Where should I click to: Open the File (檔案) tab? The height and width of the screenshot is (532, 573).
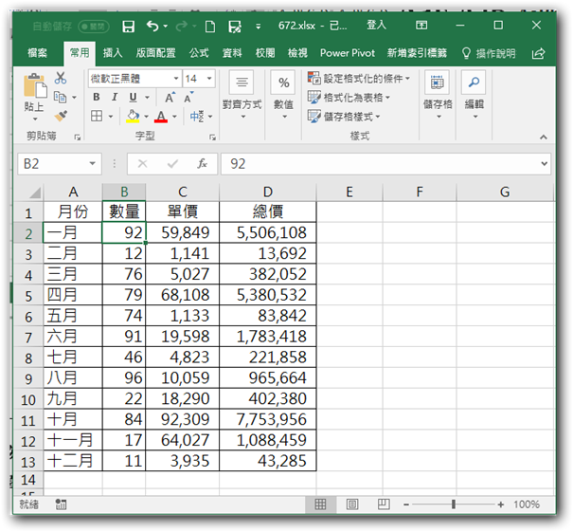[x=38, y=53]
